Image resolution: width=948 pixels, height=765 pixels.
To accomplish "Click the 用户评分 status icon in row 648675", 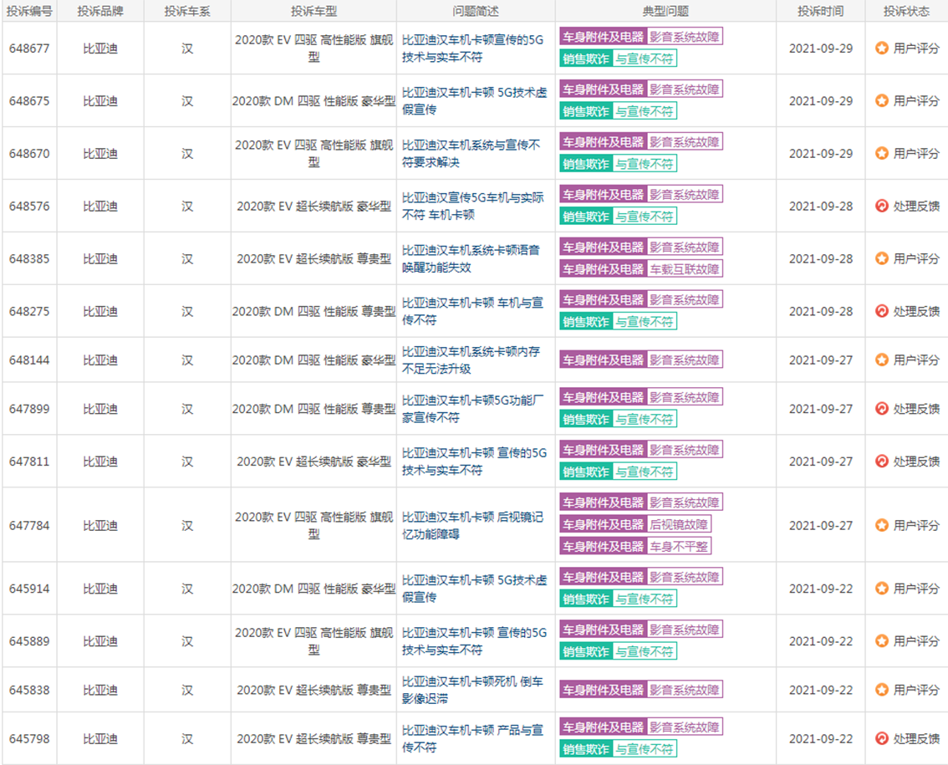I will coord(881,101).
